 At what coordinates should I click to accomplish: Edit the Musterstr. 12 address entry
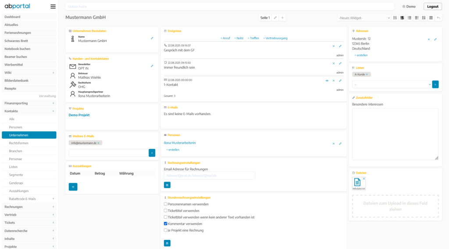pyautogui.click(x=435, y=39)
